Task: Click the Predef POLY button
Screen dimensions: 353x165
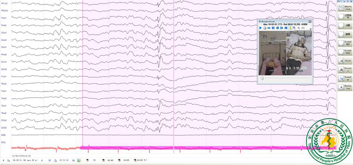Action: (344, 52)
